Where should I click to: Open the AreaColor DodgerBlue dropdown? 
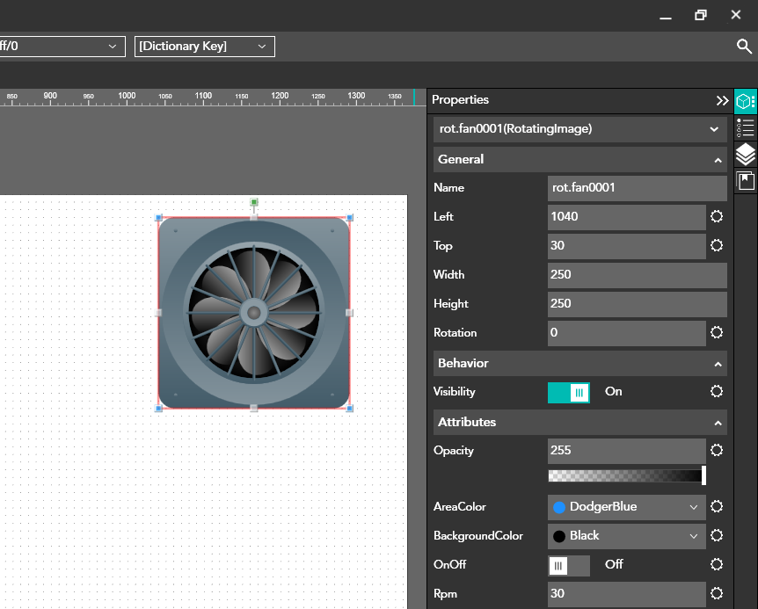click(626, 507)
